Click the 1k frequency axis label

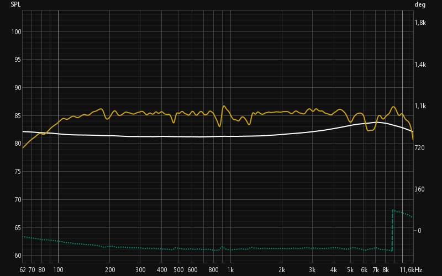230,270
